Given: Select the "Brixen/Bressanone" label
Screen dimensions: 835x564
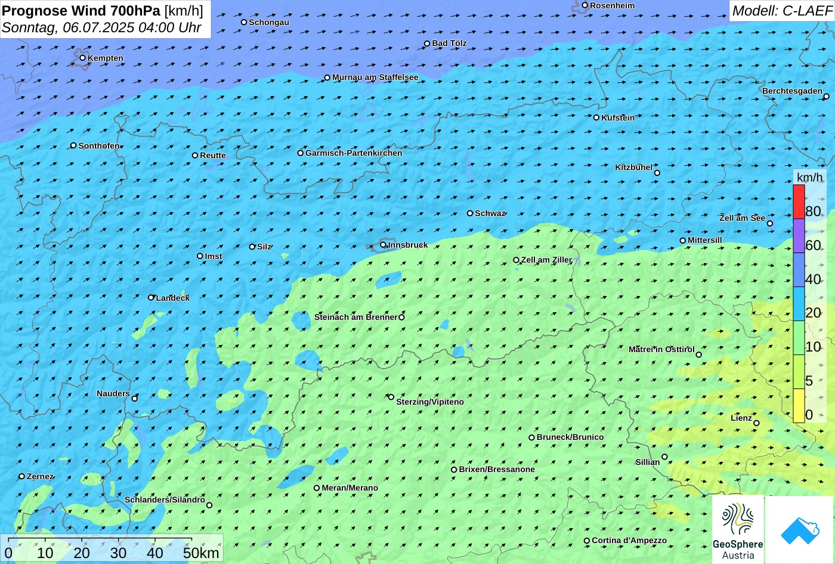Looking at the screenshot, I should tap(497, 469).
